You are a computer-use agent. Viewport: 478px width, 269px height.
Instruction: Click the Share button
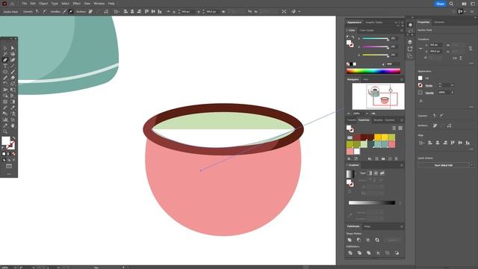(440, 4)
